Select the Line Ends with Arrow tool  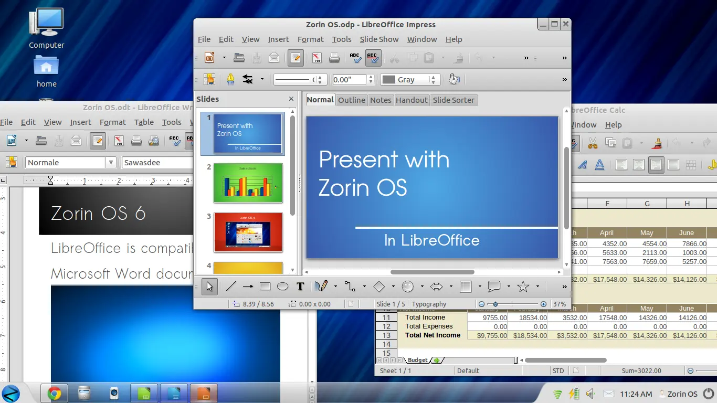pos(248,287)
